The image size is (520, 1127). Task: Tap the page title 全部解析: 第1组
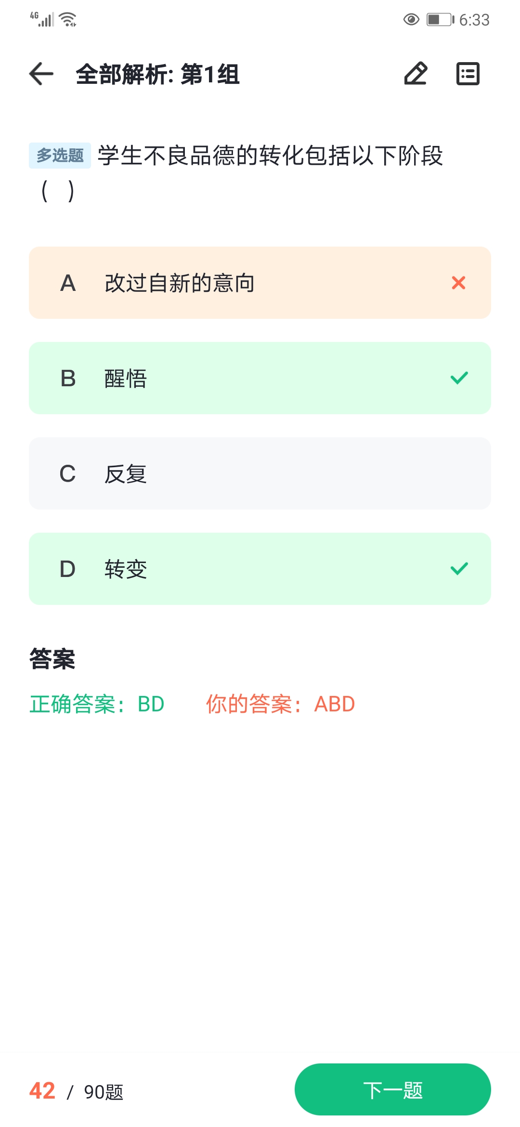tap(157, 75)
